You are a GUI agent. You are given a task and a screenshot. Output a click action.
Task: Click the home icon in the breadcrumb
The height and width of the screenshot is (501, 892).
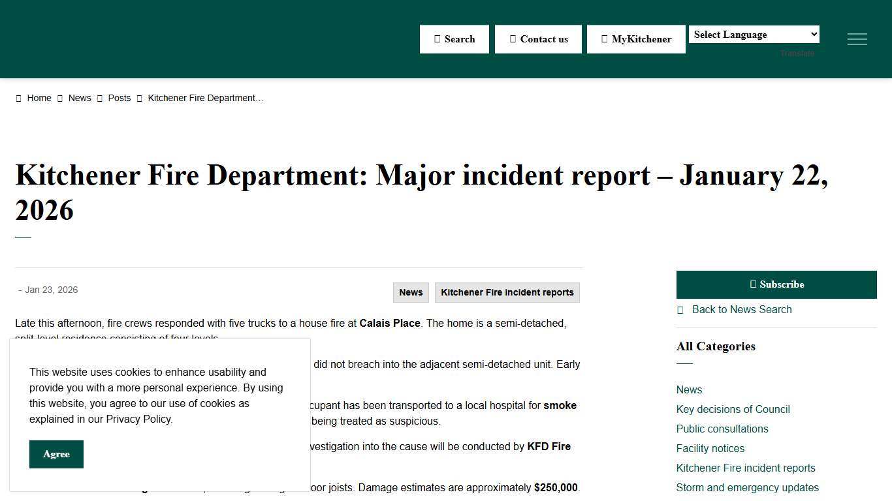(x=19, y=98)
